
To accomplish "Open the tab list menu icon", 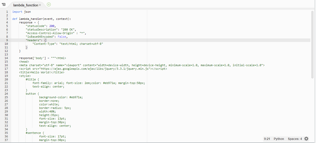I will (x=4, y=5).
